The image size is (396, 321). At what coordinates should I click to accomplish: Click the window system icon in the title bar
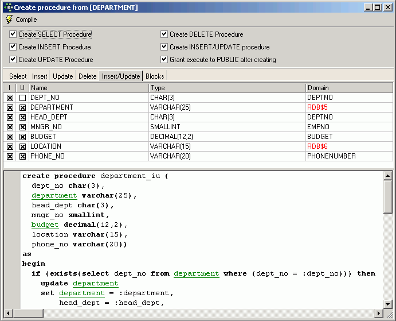point(9,7)
